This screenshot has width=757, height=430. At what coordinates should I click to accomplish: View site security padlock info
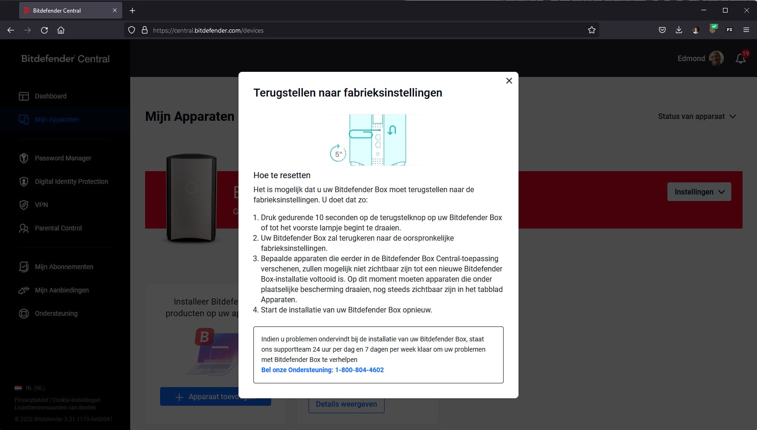coord(145,30)
